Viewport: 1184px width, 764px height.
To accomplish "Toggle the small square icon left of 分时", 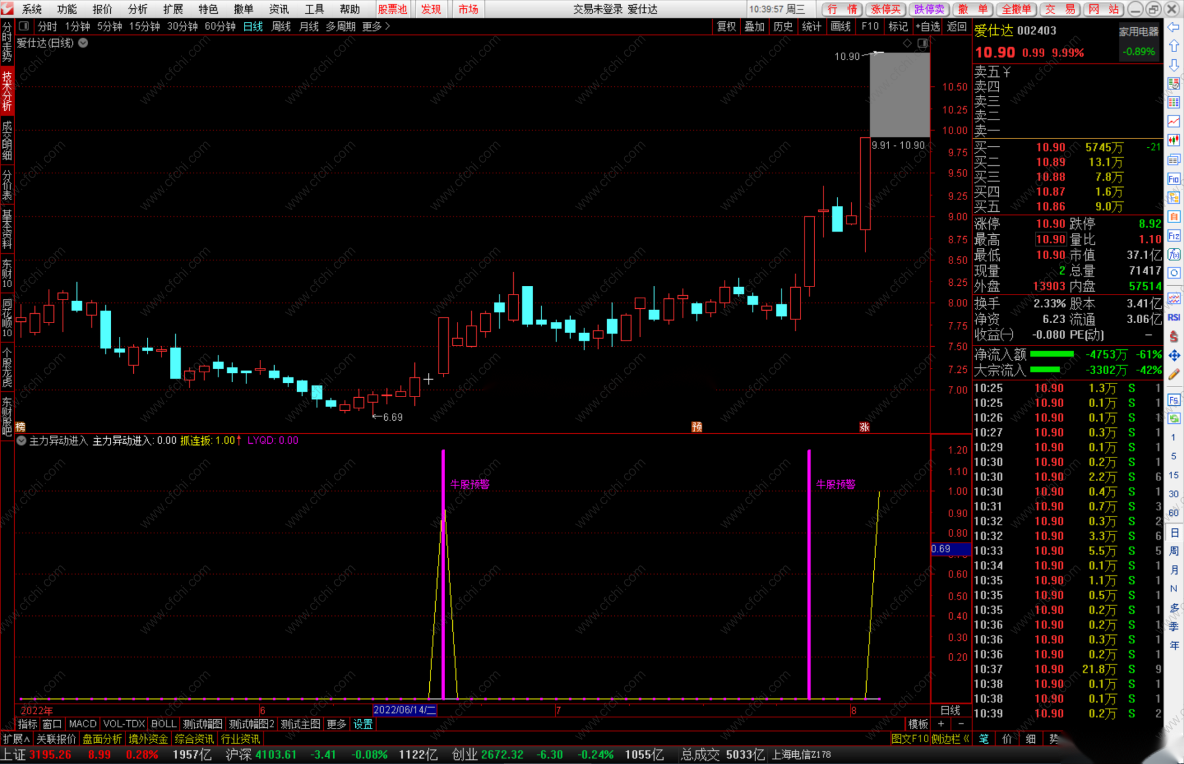I will pos(24,26).
